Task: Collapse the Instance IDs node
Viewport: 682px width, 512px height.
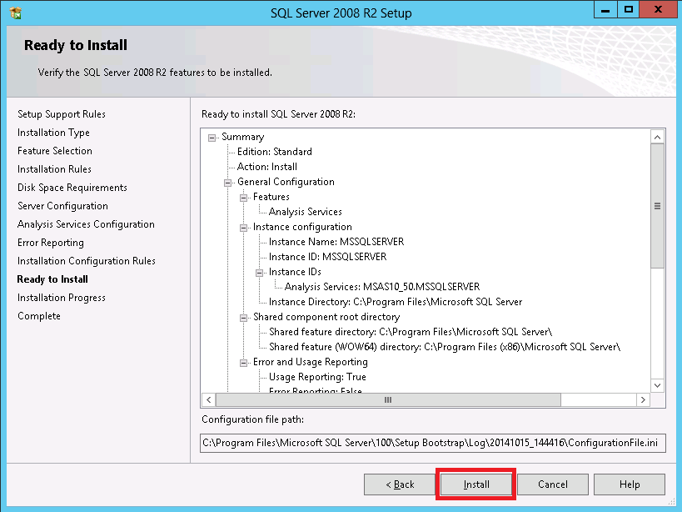Action: [259, 273]
